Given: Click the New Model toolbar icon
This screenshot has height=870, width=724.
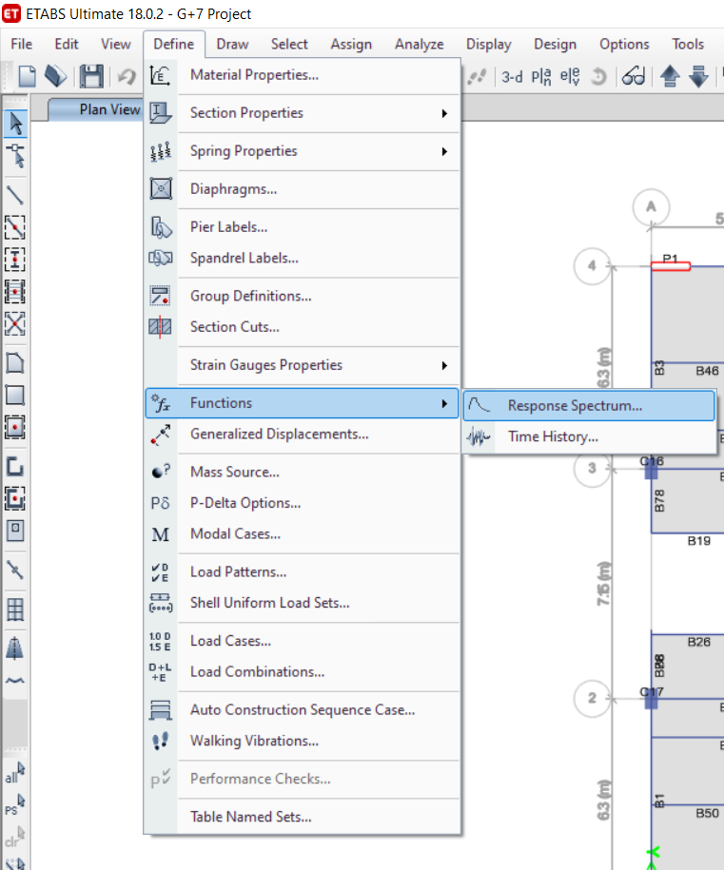Looking at the screenshot, I should [27, 76].
